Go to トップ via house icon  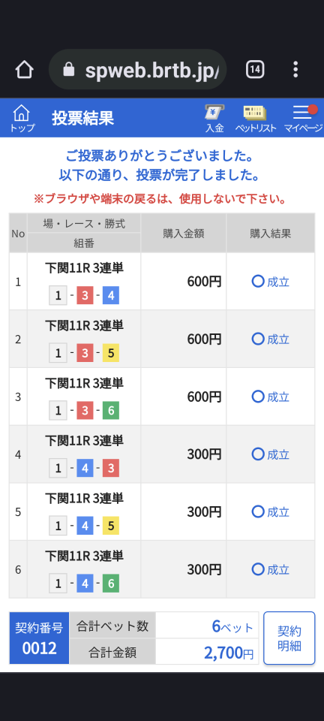pyautogui.click(x=22, y=118)
